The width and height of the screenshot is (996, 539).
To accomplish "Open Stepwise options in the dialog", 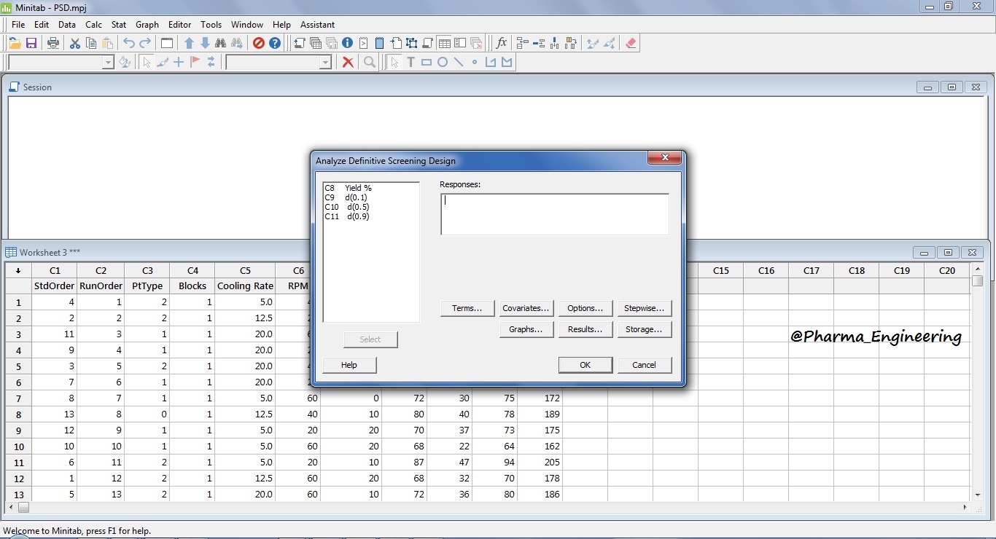I will pos(644,307).
